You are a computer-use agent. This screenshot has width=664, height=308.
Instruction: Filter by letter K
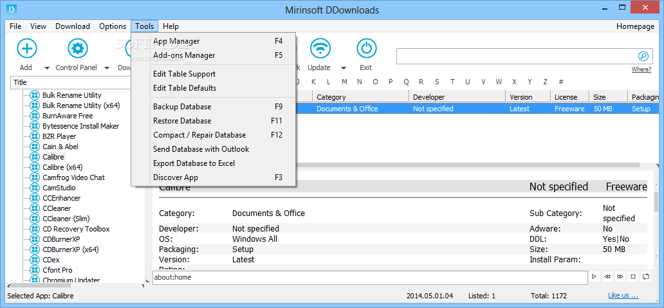coord(313,82)
